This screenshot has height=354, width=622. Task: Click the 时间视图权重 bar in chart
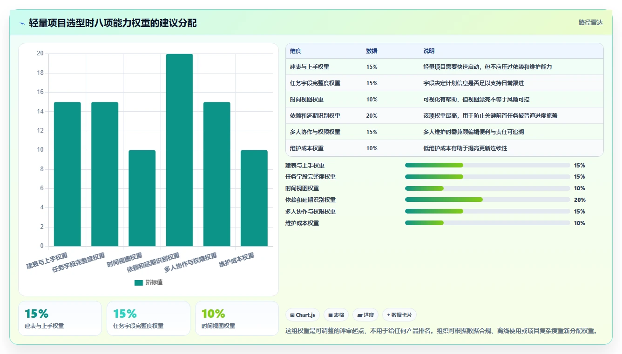coord(142,198)
